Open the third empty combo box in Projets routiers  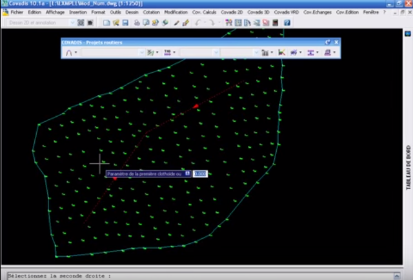coord(239,53)
